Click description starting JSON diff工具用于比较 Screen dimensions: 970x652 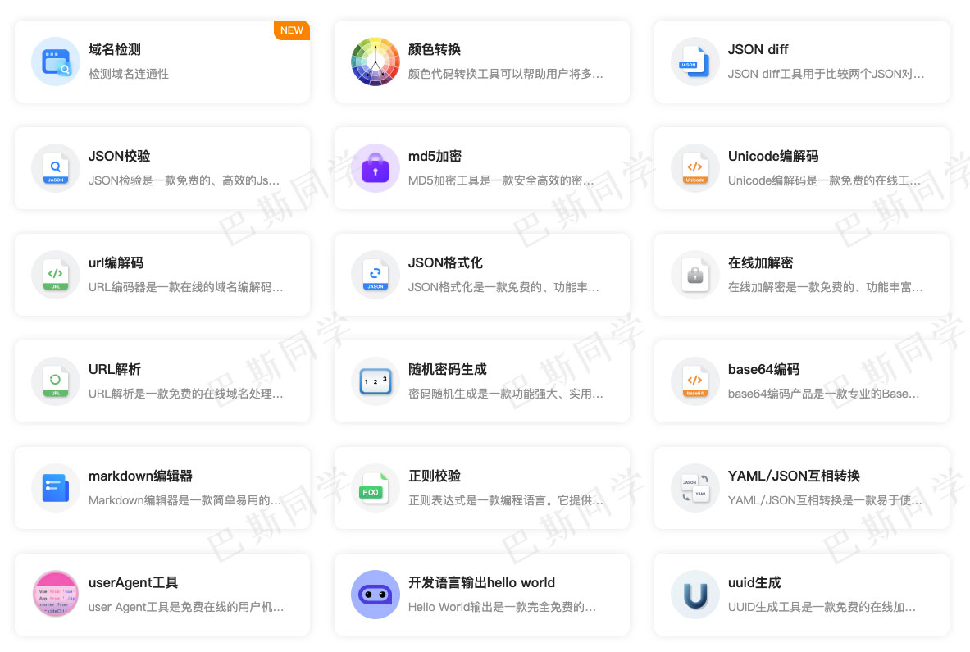pyautogui.click(x=826, y=75)
